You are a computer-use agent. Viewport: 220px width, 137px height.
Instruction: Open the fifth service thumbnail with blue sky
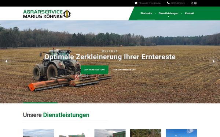[x=181, y=133]
